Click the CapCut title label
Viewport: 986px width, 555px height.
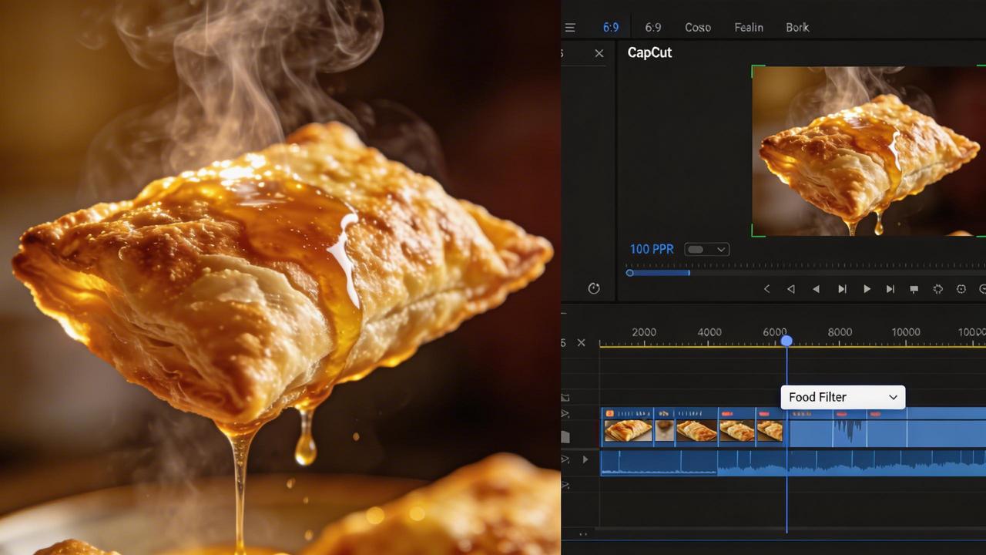tap(649, 52)
